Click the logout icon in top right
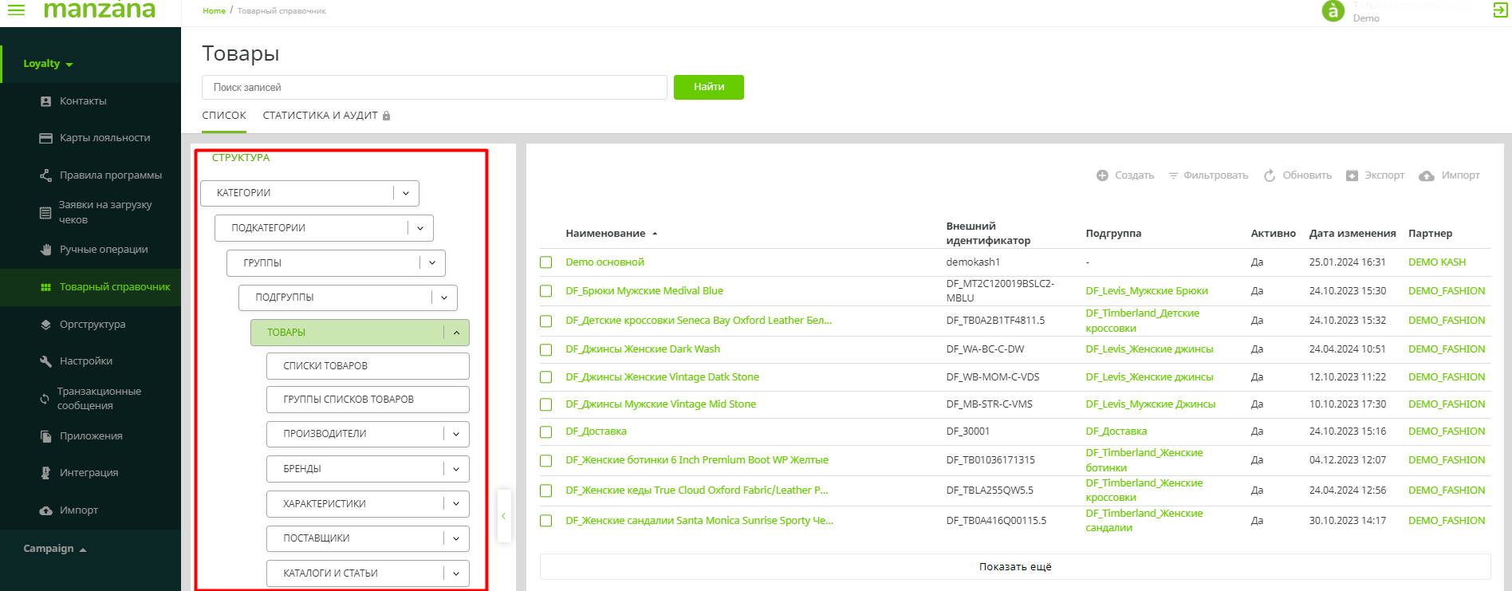This screenshot has width=1512, height=591. click(x=1500, y=10)
